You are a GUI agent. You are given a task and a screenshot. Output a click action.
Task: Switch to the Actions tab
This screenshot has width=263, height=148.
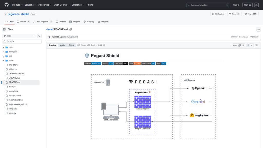[x=61, y=22]
